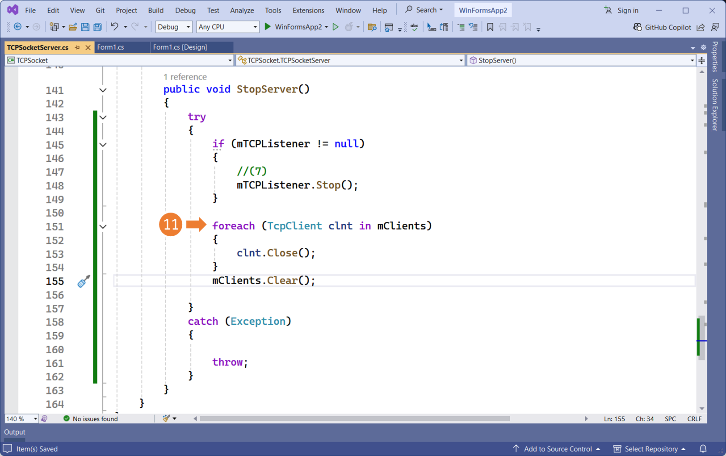Click the Ln: 155 status indicator
Viewport: 726px width, 456px height.
614,418
